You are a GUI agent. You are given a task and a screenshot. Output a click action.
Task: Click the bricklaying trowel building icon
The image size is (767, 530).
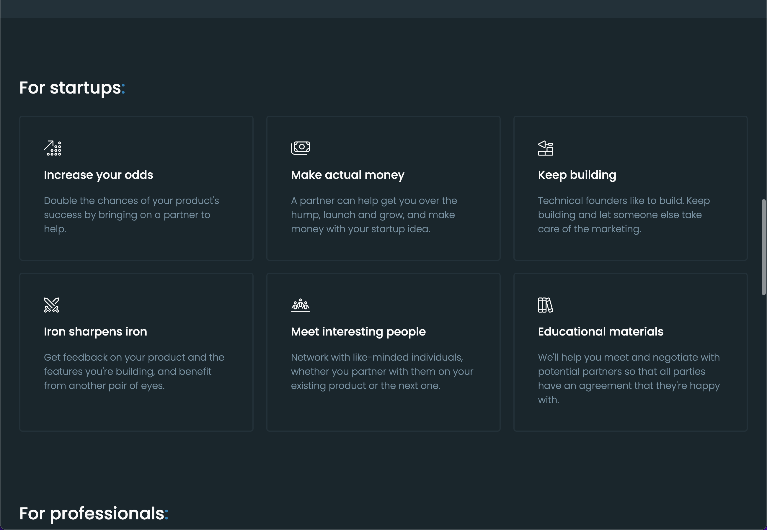(546, 148)
